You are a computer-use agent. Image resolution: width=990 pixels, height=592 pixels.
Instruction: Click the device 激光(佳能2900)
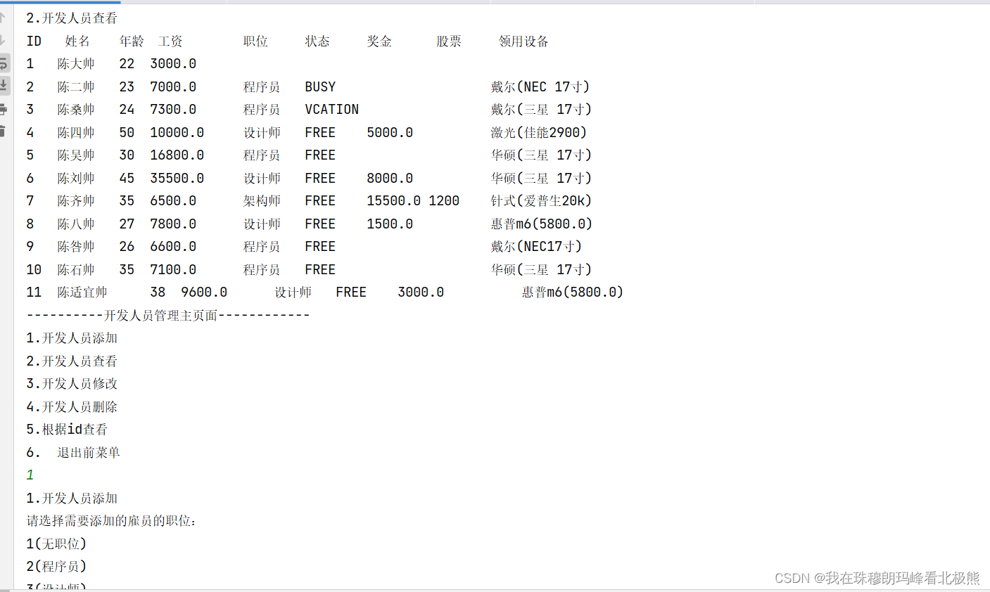pyautogui.click(x=539, y=132)
